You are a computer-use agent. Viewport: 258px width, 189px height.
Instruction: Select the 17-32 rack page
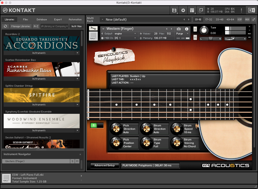[x=209, y=19]
